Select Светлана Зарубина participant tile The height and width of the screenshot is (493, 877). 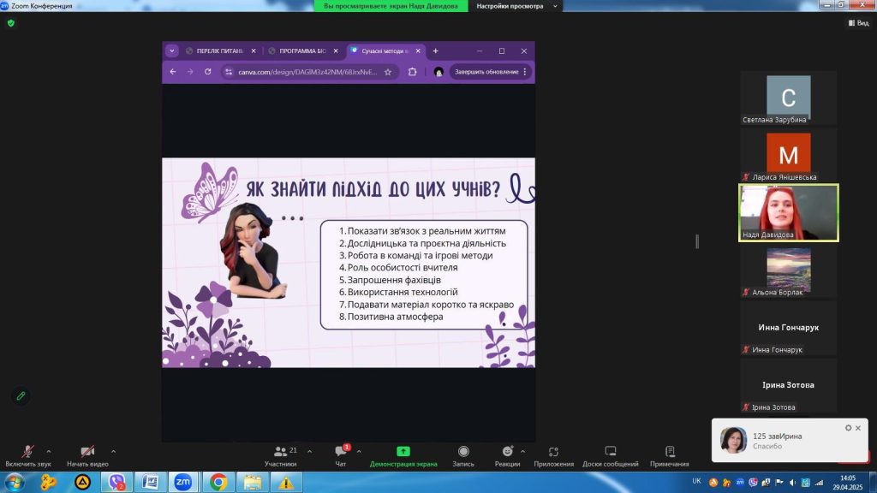788,98
